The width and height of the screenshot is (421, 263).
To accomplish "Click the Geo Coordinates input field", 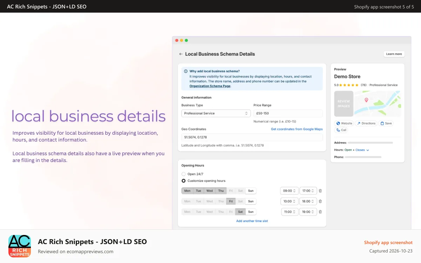I will pyautogui.click(x=252, y=137).
